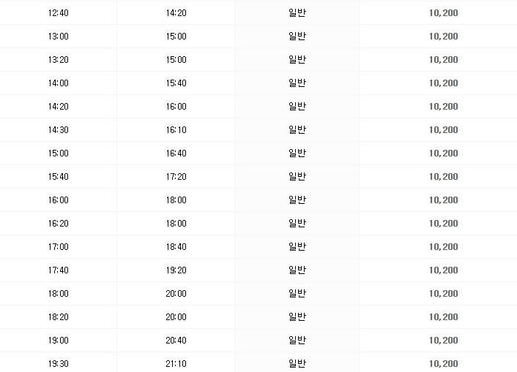The image size is (517, 372).
Task: Click the 19:30 departure time
Action: [x=58, y=364]
